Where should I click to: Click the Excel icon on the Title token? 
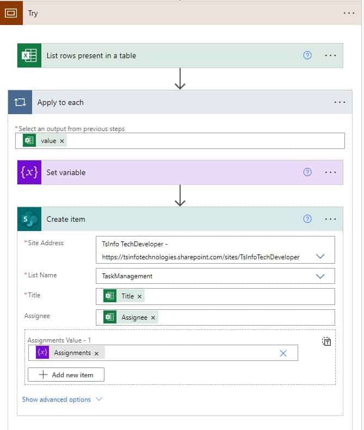pos(110,296)
